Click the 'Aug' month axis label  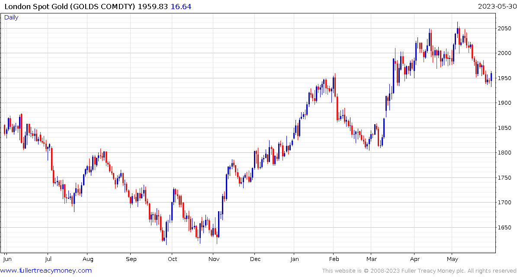click(87, 259)
